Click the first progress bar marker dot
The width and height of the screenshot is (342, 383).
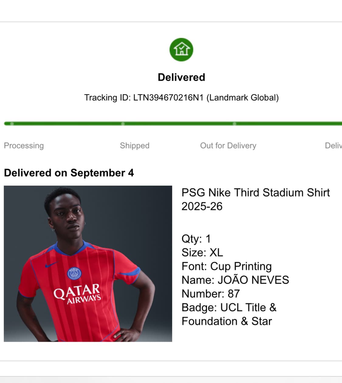click(12, 124)
